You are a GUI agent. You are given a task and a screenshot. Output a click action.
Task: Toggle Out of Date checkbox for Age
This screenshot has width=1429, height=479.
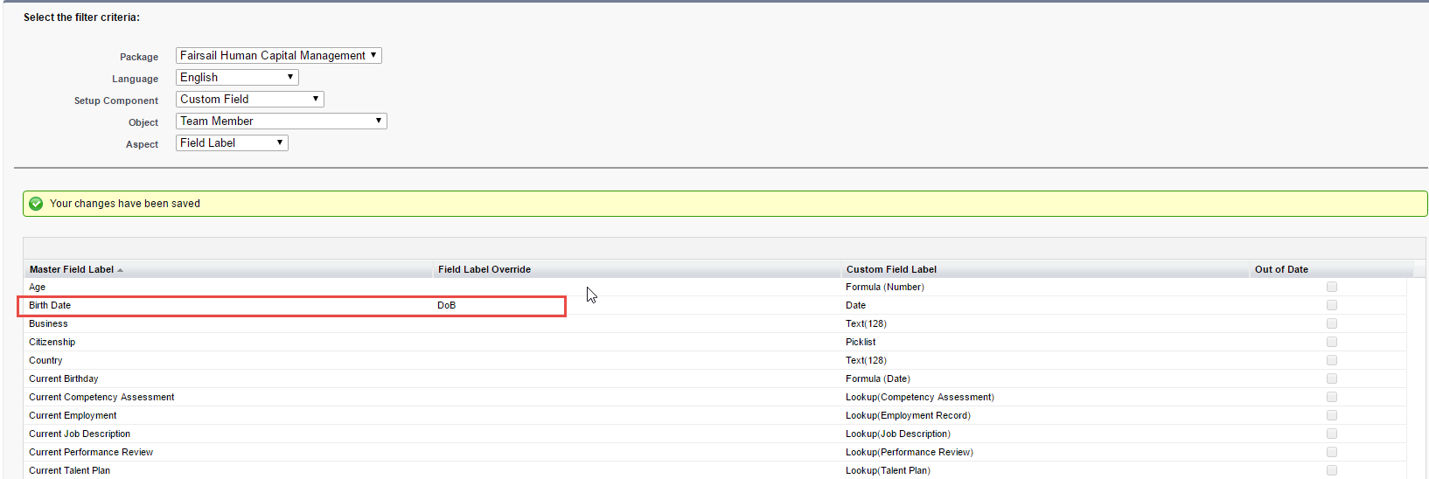coord(1331,287)
